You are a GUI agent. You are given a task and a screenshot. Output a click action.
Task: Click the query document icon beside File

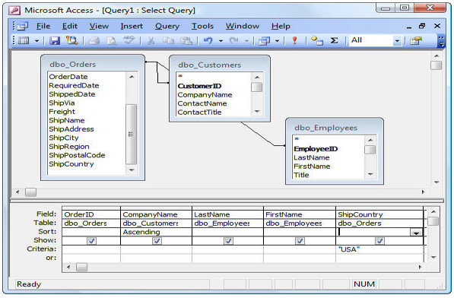tap(23, 27)
